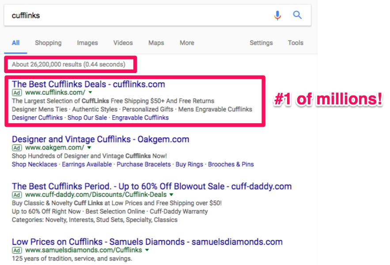Image resolution: width=390 pixels, height=265 pixels.
Task: Click Shop Hundreds of Designer and Vintage description
Action: (x=89, y=156)
